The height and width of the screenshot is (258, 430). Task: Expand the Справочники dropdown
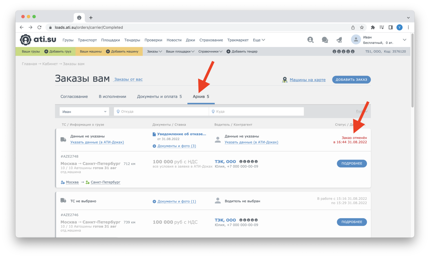(x=210, y=51)
